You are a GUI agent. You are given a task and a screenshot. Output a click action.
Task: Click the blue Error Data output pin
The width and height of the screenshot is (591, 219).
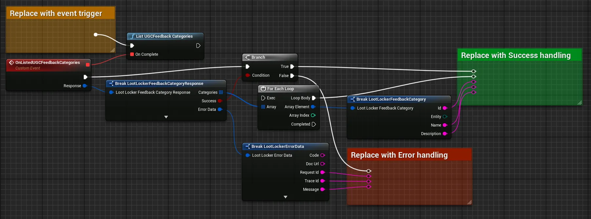[220, 109]
